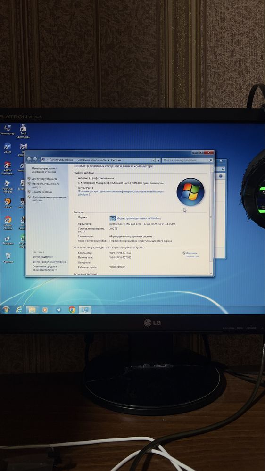
Task: Launch ABBYY FineReader from the desktop
Action: point(8,168)
